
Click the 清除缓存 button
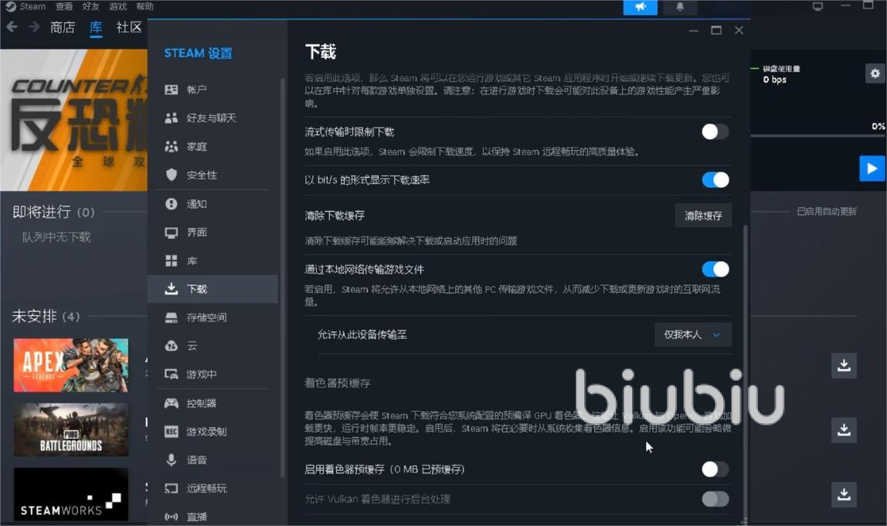click(703, 216)
